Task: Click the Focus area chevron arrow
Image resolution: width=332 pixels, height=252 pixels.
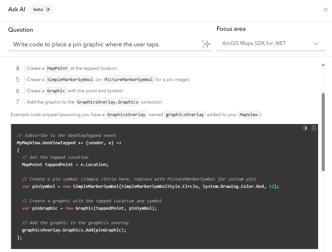Action: tap(316, 44)
